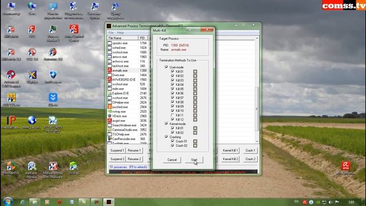Open Internet Explorer taskbar icon
Screen dimensions: 366x206
coord(23,202)
